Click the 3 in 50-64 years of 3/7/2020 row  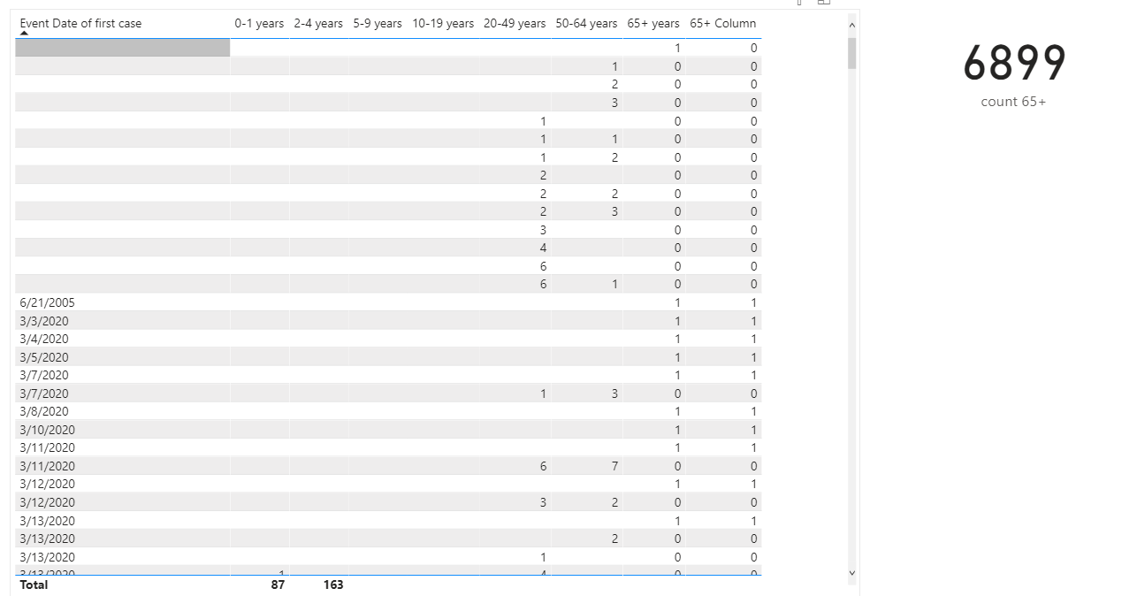614,394
